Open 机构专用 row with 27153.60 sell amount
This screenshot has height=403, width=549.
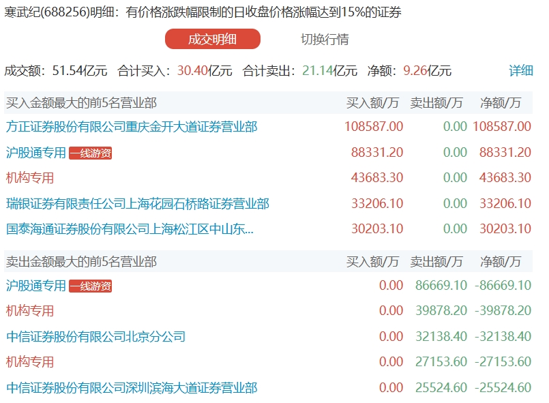tap(29, 362)
